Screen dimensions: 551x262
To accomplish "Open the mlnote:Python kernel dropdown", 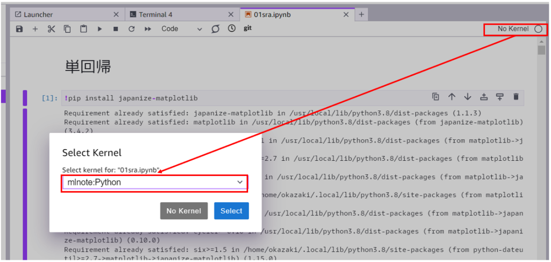I will coord(154,182).
